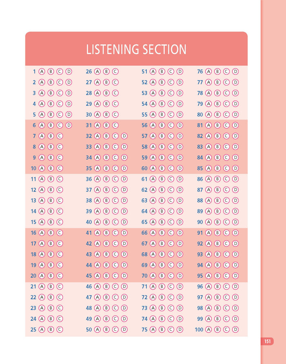The height and width of the screenshot is (364, 286).
Task: Mark answer D for question 6
Action: pyautogui.click(x=69, y=125)
